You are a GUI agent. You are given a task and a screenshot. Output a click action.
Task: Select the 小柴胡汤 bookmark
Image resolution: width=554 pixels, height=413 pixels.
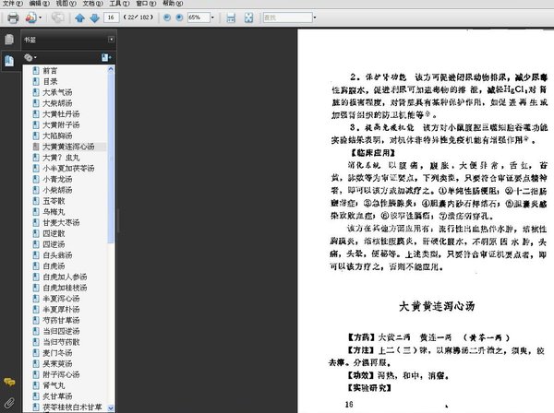point(57,190)
